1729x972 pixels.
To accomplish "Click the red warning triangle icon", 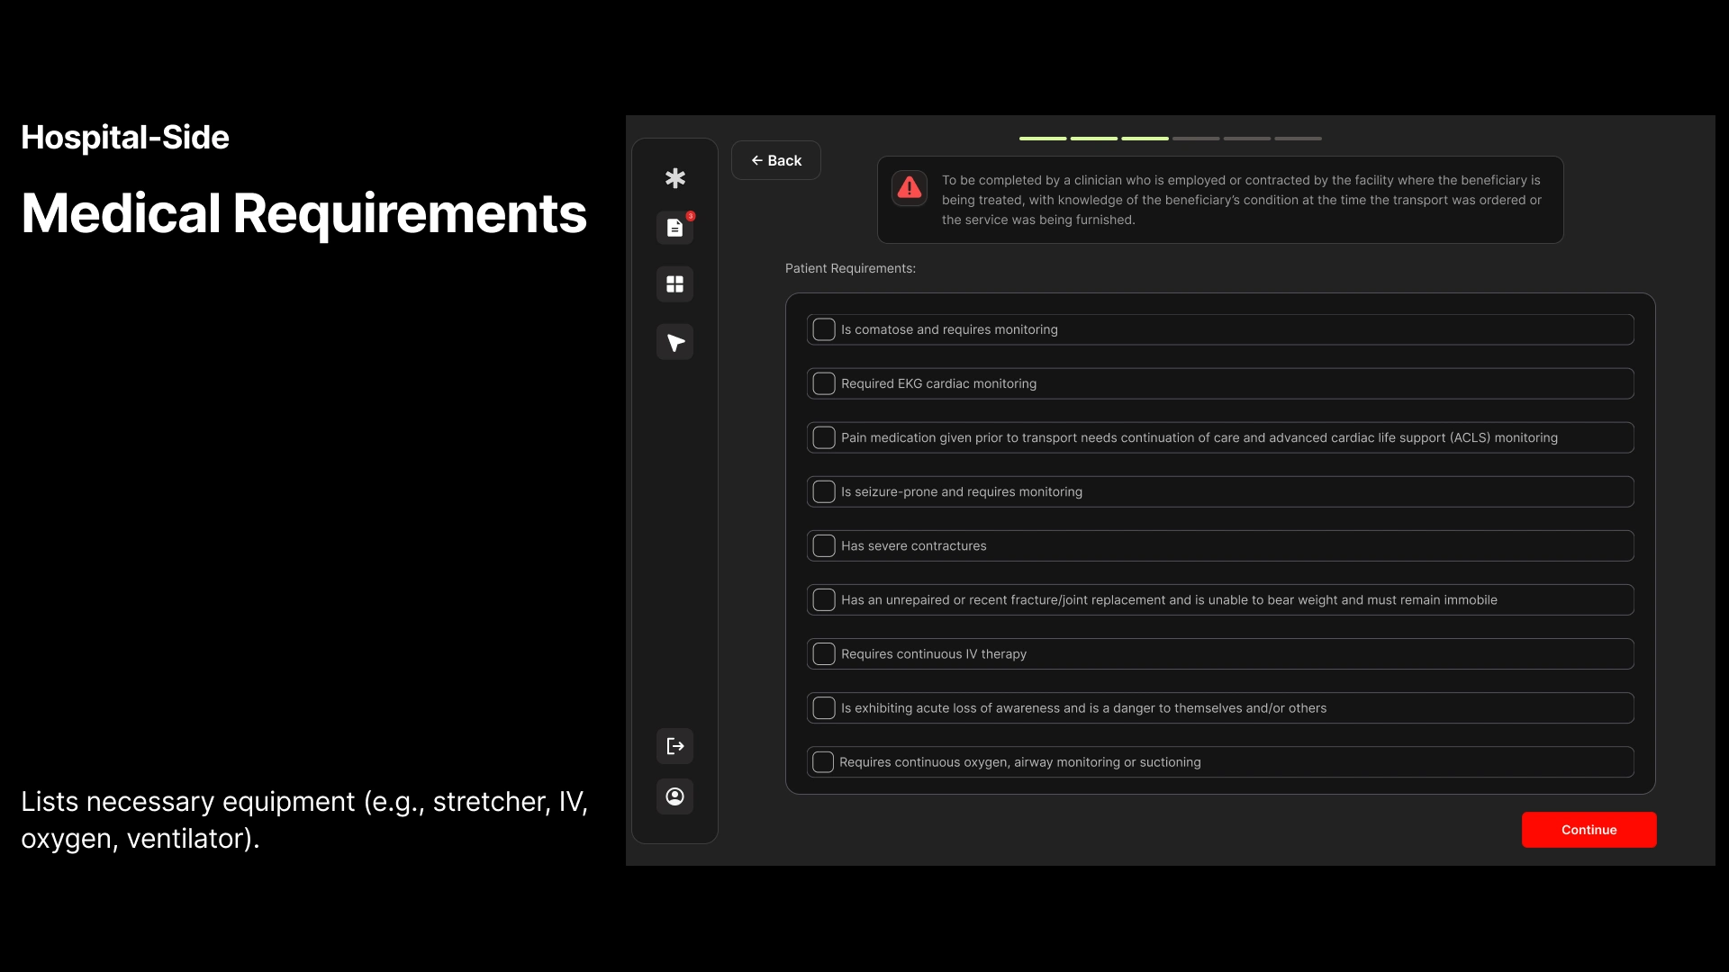I will 910,187.
